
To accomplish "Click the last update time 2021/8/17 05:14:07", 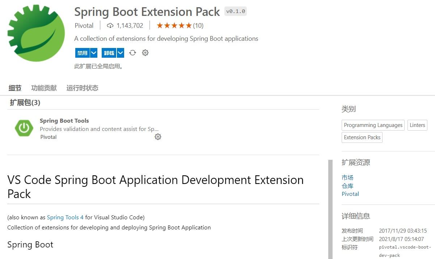I will pyautogui.click(x=401, y=239).
